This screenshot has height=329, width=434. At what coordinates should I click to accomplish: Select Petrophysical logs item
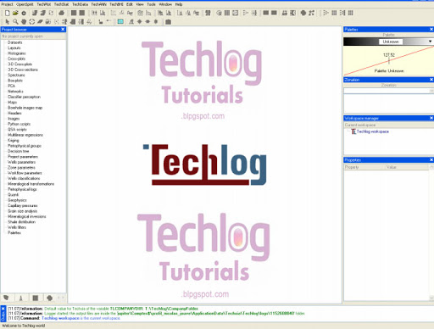tap(22, 189)
